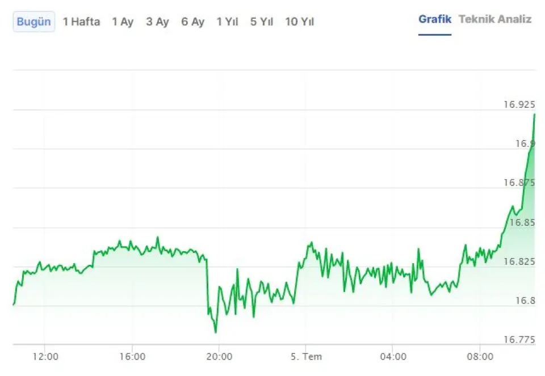
Task: Show the 1 Ay period
Action: 123,22
